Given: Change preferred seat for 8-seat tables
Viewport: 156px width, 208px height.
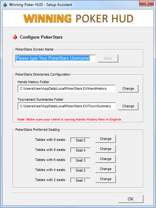Looking at the screenshot, I should 105,149.
